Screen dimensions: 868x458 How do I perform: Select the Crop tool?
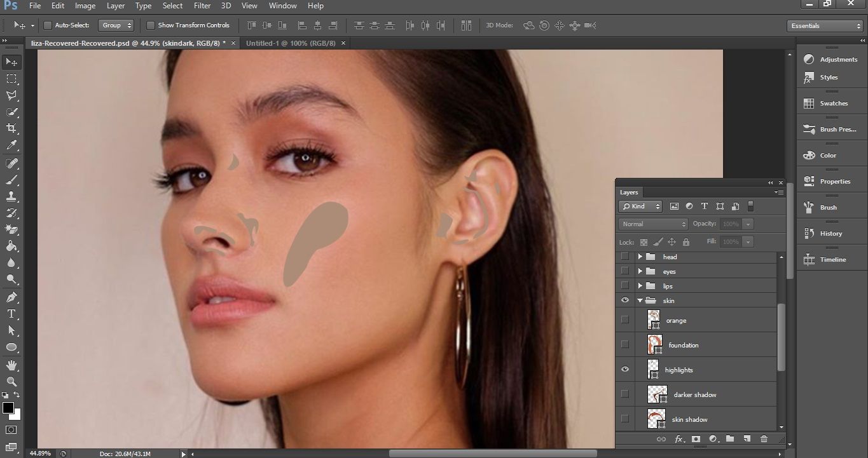tap(11, 129)
